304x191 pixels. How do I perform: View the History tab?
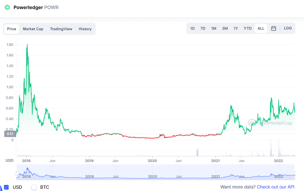(85, 29)
